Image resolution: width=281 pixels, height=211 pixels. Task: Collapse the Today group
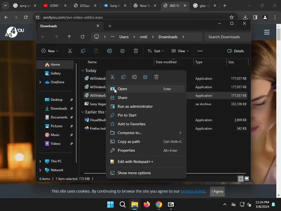tap(83, 71)
